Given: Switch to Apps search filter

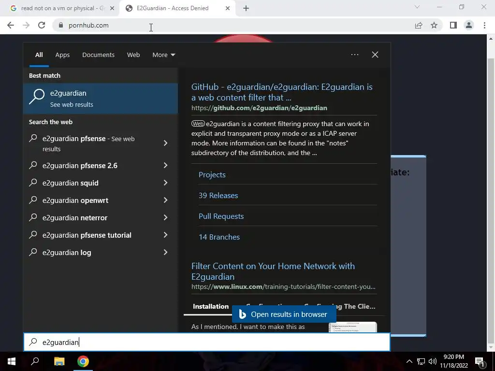Looking at the screenshot, I should coord(62,55).
